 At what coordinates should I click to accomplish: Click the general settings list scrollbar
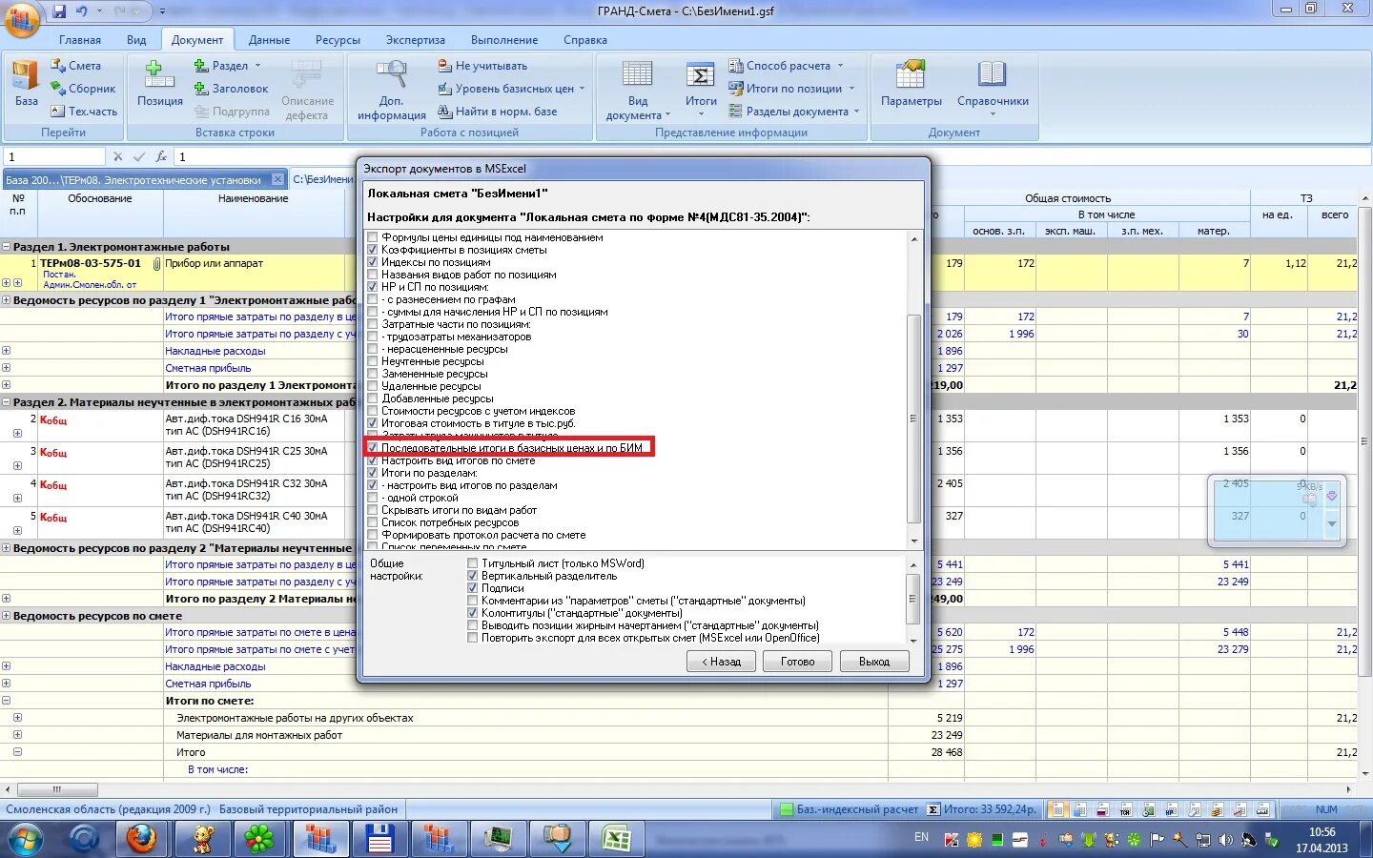[912, 600]
